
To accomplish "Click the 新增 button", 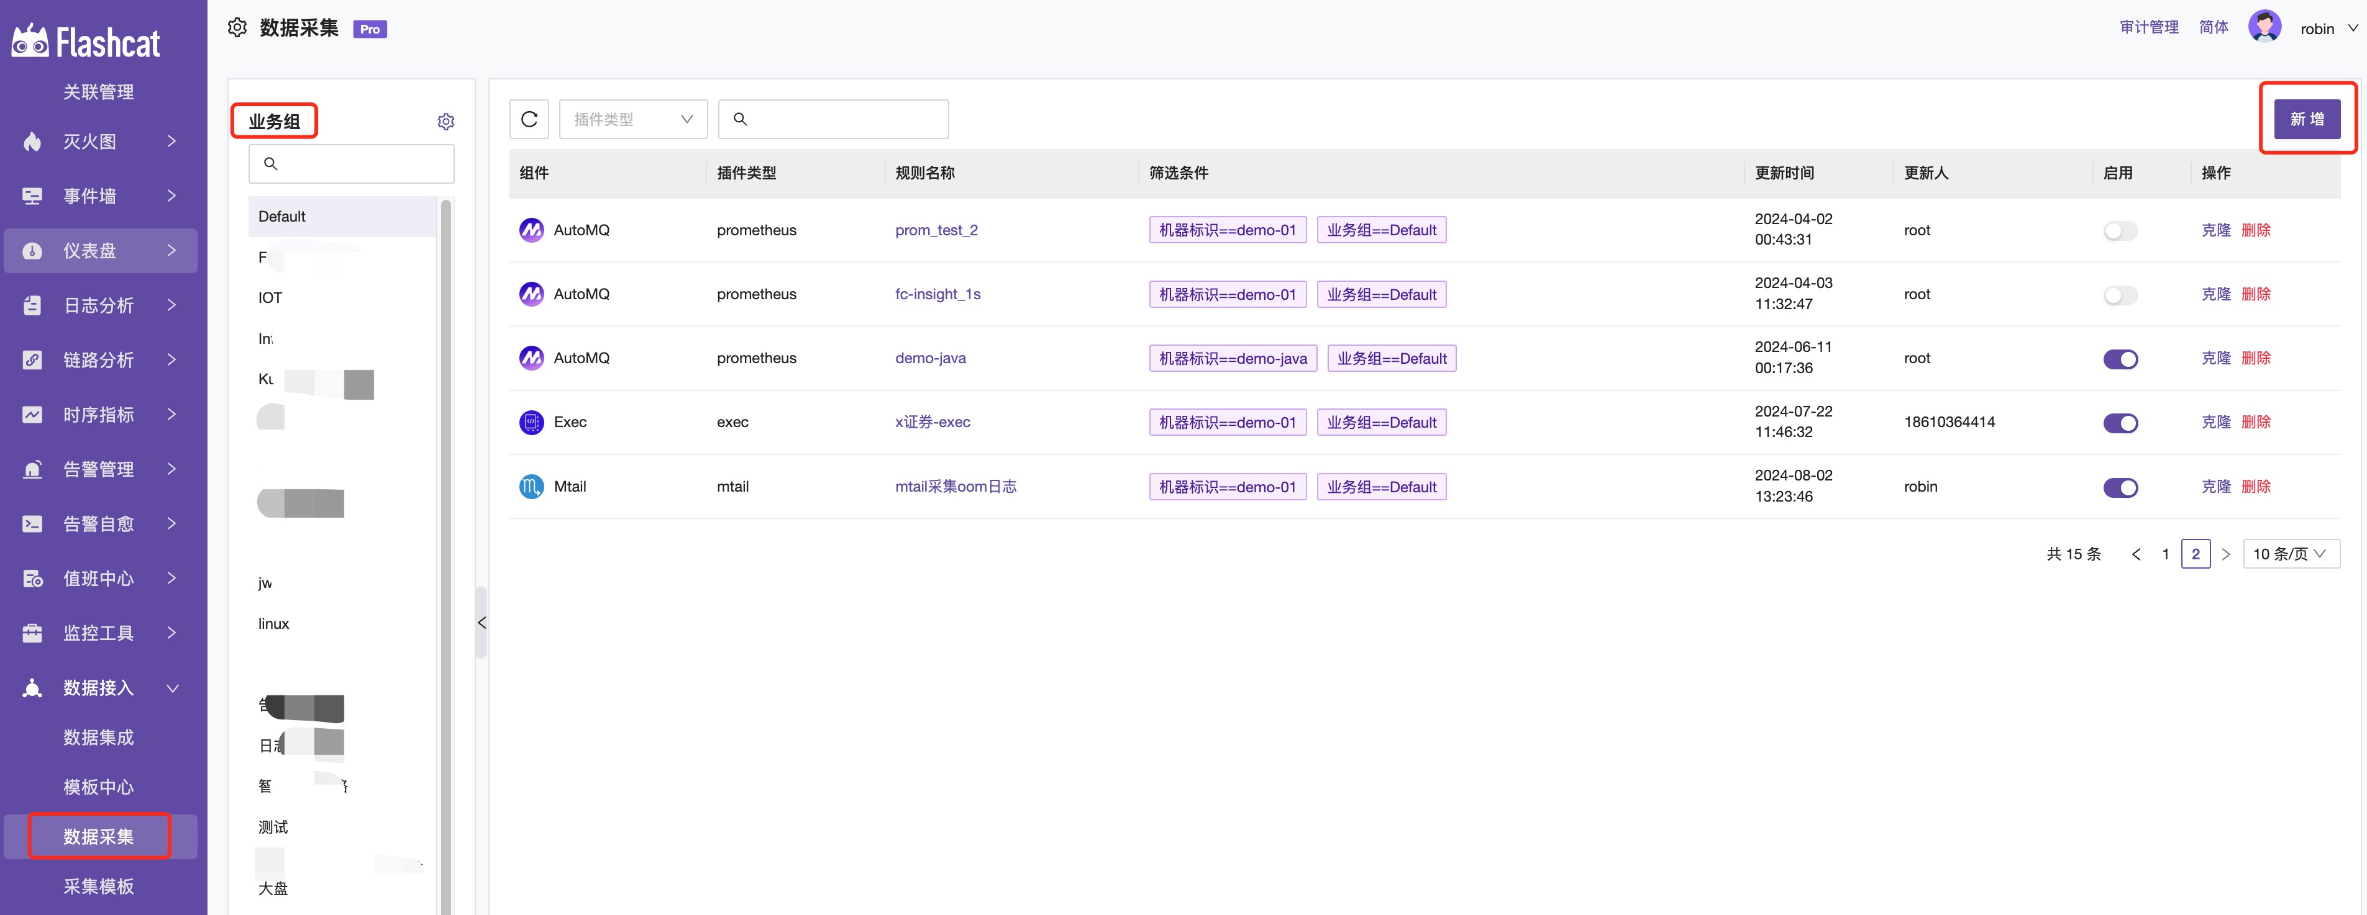I will tap(2306, 119).
